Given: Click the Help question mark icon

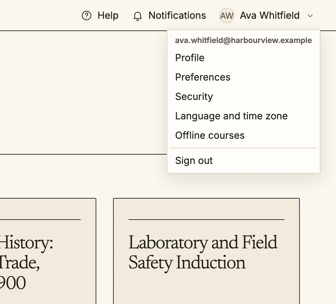Looking at the screenshot, I should (87, 16).
